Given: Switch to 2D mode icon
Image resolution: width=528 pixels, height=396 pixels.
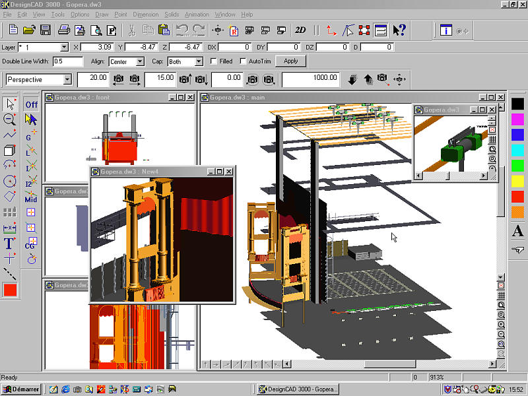Looking at the screenshot, I should pyautogui.click(x=300, y=30).
